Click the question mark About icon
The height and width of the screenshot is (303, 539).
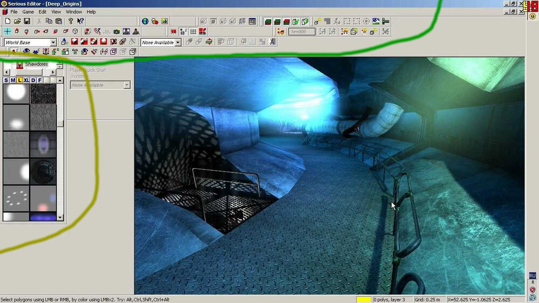pos(71,22)
